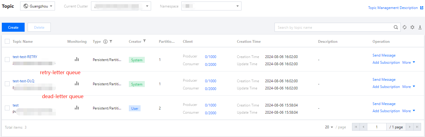Click the refresh topic list icon
Screen dimensions: 425x137
pyautogui.click(x=405, y=27)
